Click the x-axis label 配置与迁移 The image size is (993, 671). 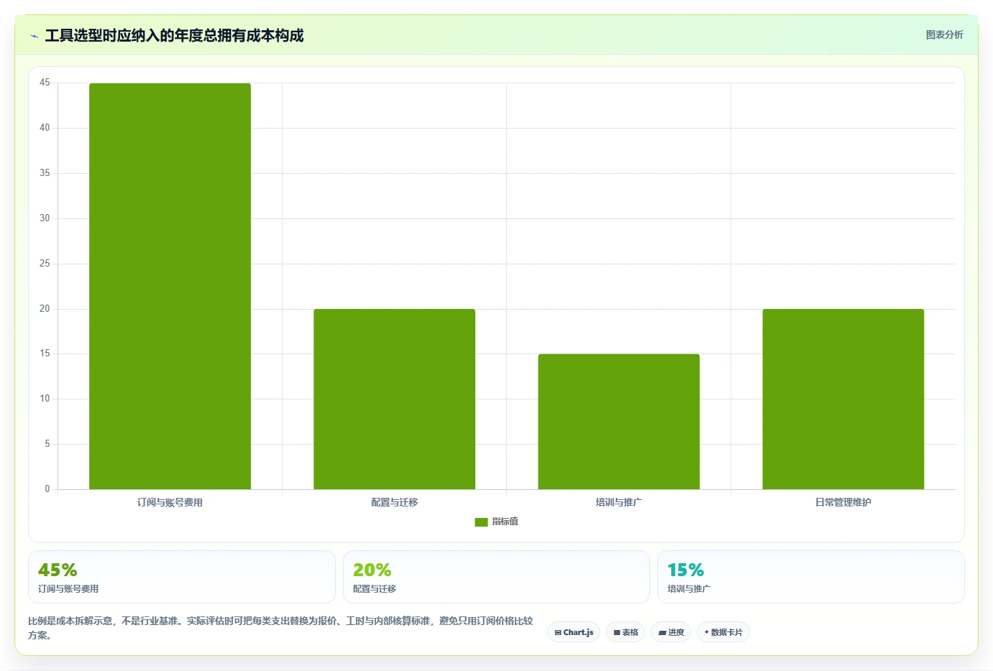(394, 502)
